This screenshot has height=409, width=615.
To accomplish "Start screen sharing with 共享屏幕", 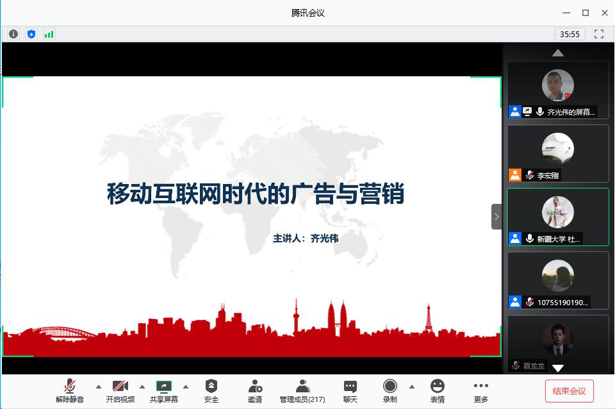I will click(164, 391).
